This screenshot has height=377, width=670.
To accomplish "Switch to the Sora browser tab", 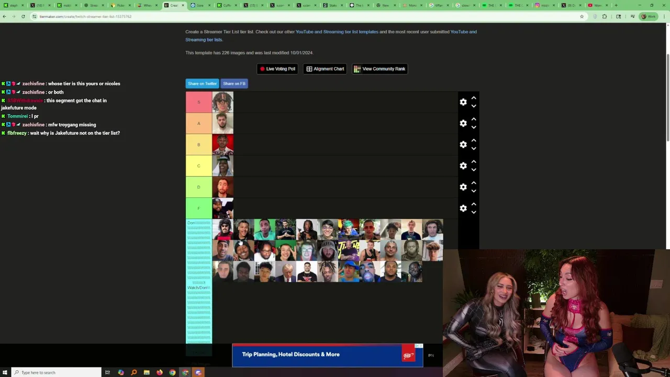I will tap(200, 5).
